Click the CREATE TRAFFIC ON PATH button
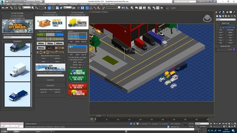Image resolution: width=237 pixels, height=133 pixels. point(77,78)
